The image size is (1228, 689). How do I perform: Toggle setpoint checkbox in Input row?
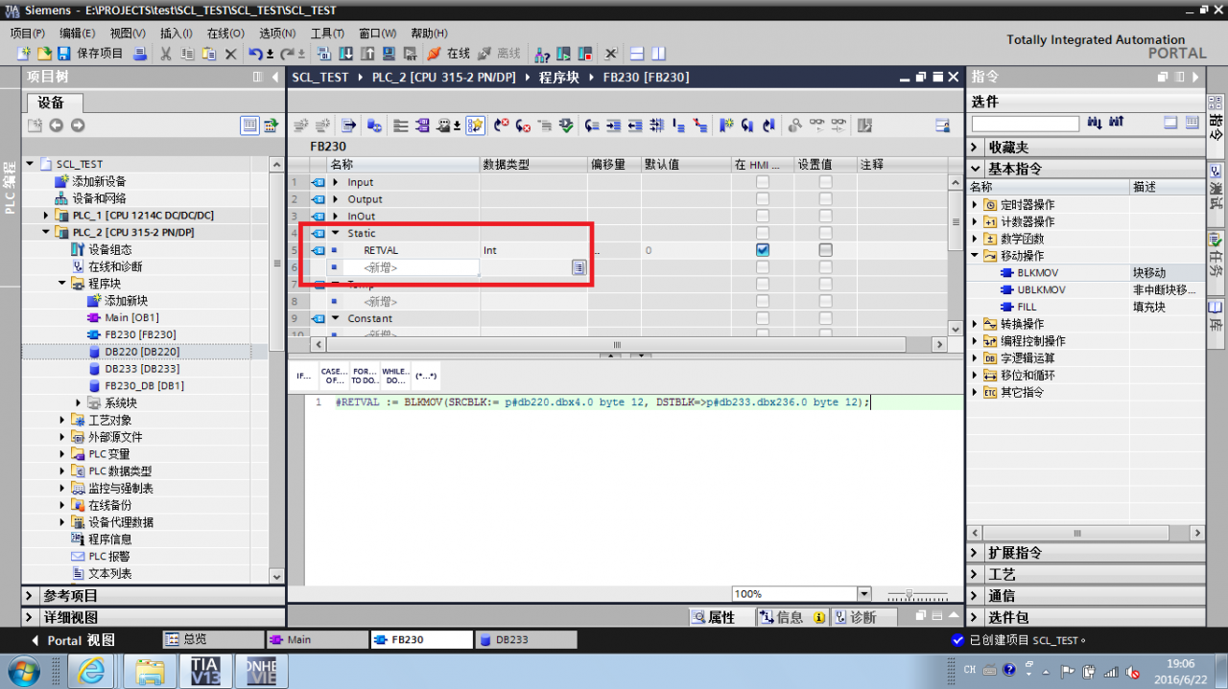tap(825, 182)
